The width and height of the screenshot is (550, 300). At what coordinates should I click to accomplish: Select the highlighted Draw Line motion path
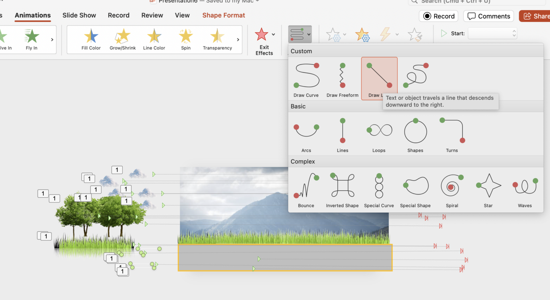(379, 78)
